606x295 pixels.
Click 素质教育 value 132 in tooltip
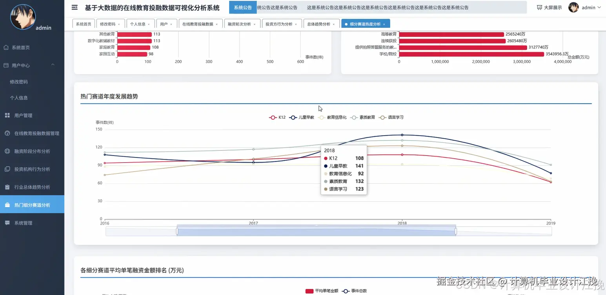click(359, 181)
